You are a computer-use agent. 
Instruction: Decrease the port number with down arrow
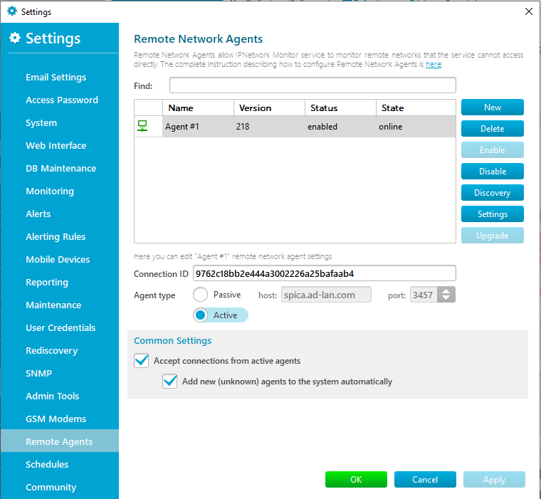coord(446,298)
